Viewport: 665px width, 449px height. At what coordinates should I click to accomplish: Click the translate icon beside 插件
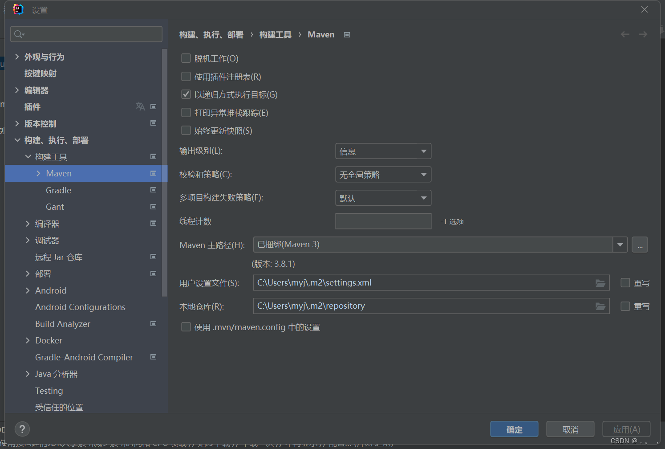tap(140, 106)
